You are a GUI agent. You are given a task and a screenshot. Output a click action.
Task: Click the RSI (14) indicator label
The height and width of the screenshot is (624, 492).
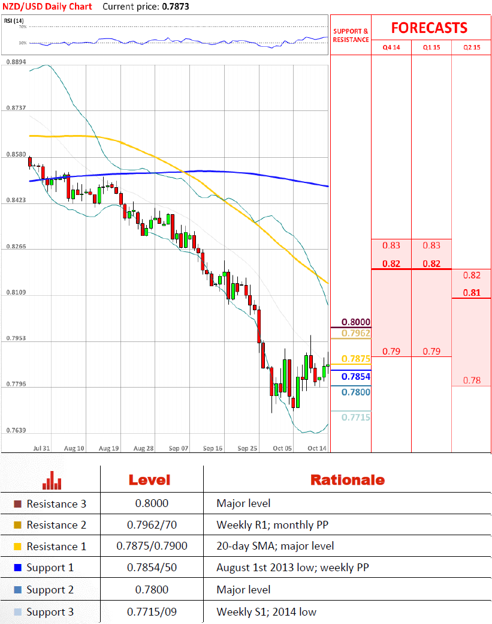(x=14, y=20)
